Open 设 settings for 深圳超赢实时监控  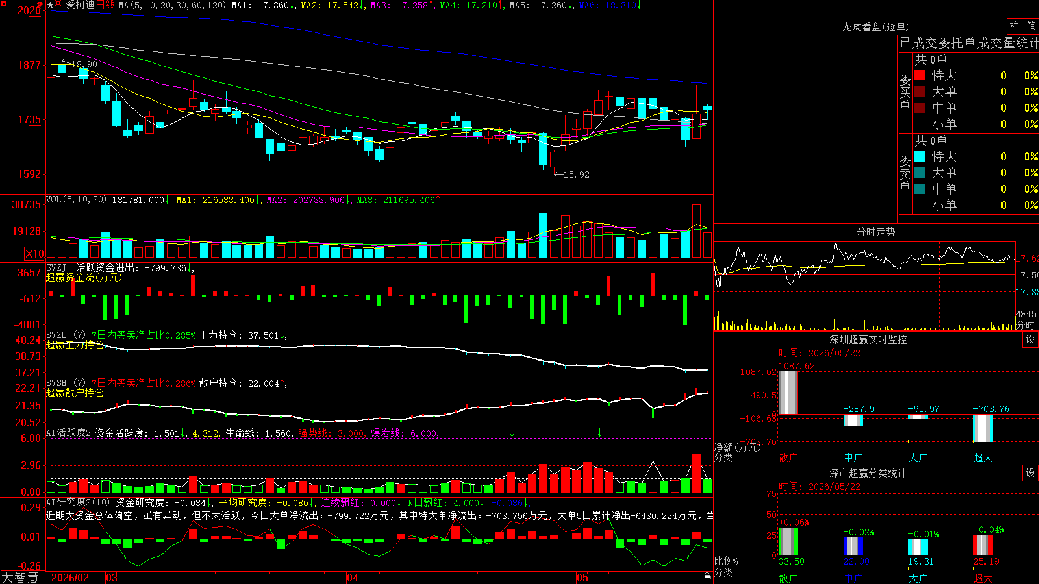click(1031, 339)
